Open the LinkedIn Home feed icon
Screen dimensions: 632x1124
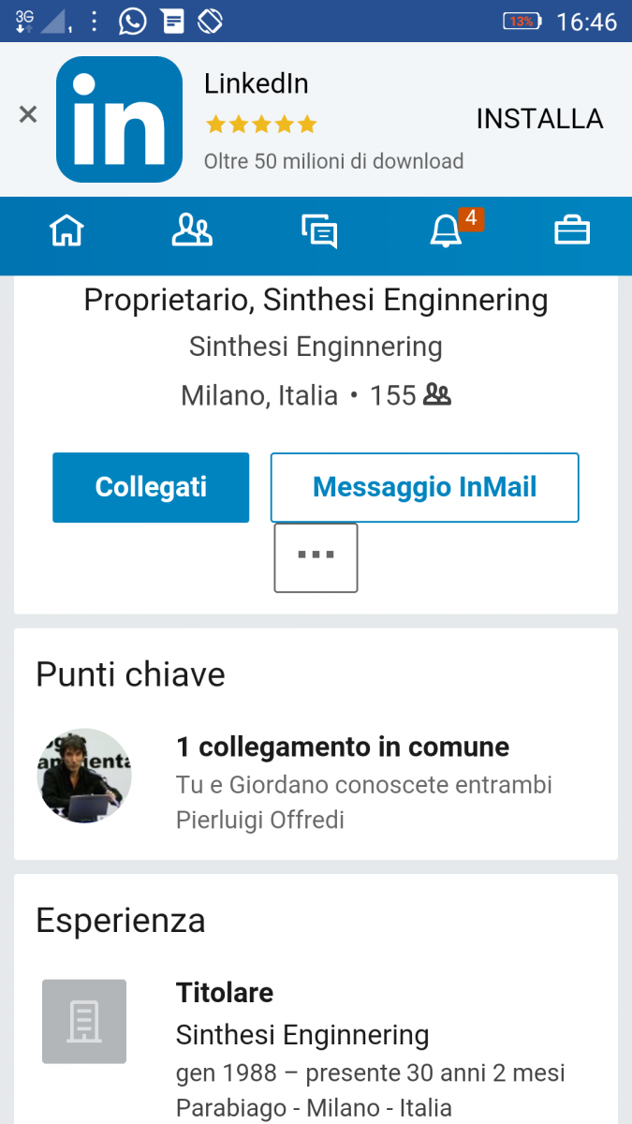click(x=66, y=230)
